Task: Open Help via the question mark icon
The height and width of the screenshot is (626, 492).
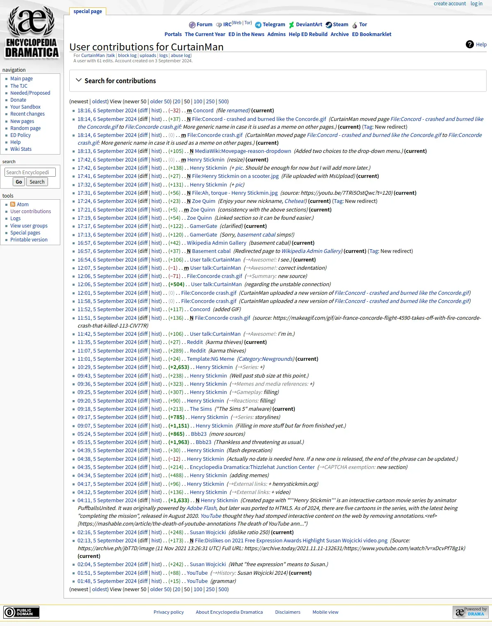Action: (x=470, y=44)
